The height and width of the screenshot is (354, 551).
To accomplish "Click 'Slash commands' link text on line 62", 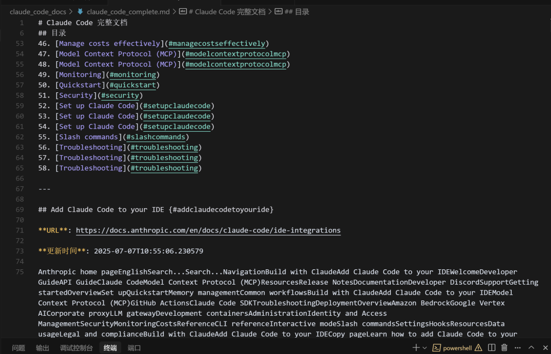I will [x=89, y=137].
